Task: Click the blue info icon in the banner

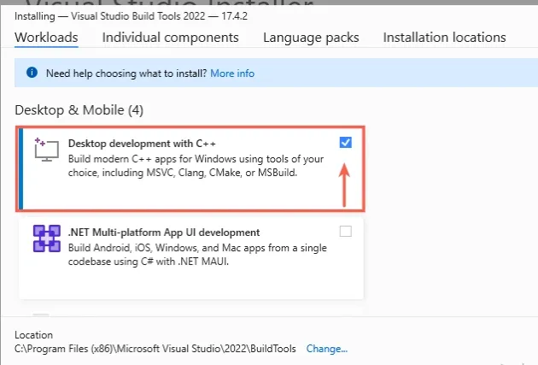Action: click(32, 74)
